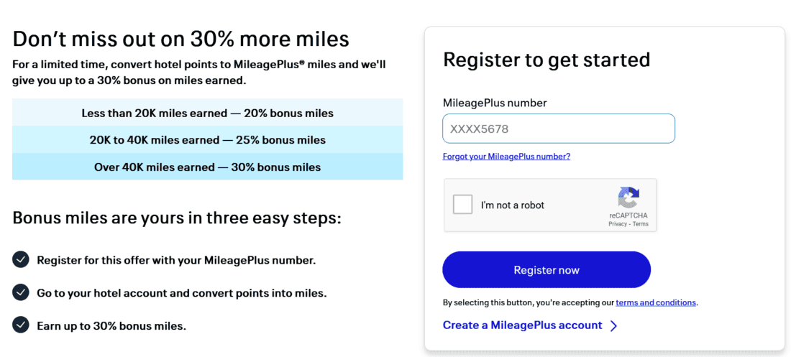Click the checkmark icon beside "Go to your hotel account"
Screen dimensions: 791x357
[21, 292]
